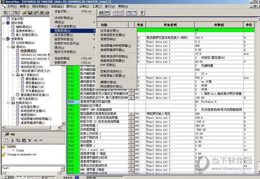The height and width of the screenshot is (179, 260).
Task: Click the first toolbar icon left of new document
Action: (x=5, y=13)
